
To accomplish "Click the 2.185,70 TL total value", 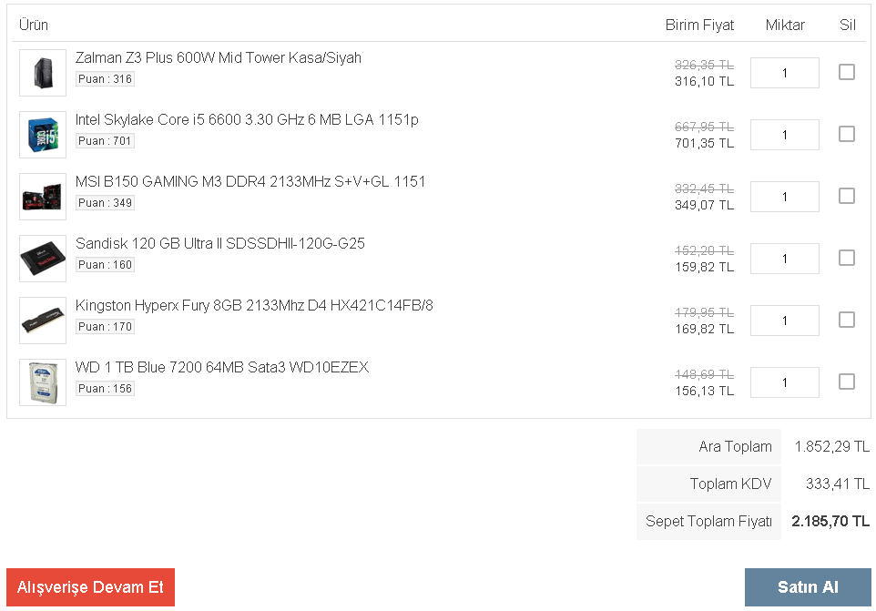I will [x=830, y=521].
